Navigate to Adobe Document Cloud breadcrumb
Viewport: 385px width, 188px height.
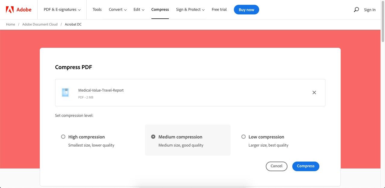pyautogui.click(x=40, y=24)
